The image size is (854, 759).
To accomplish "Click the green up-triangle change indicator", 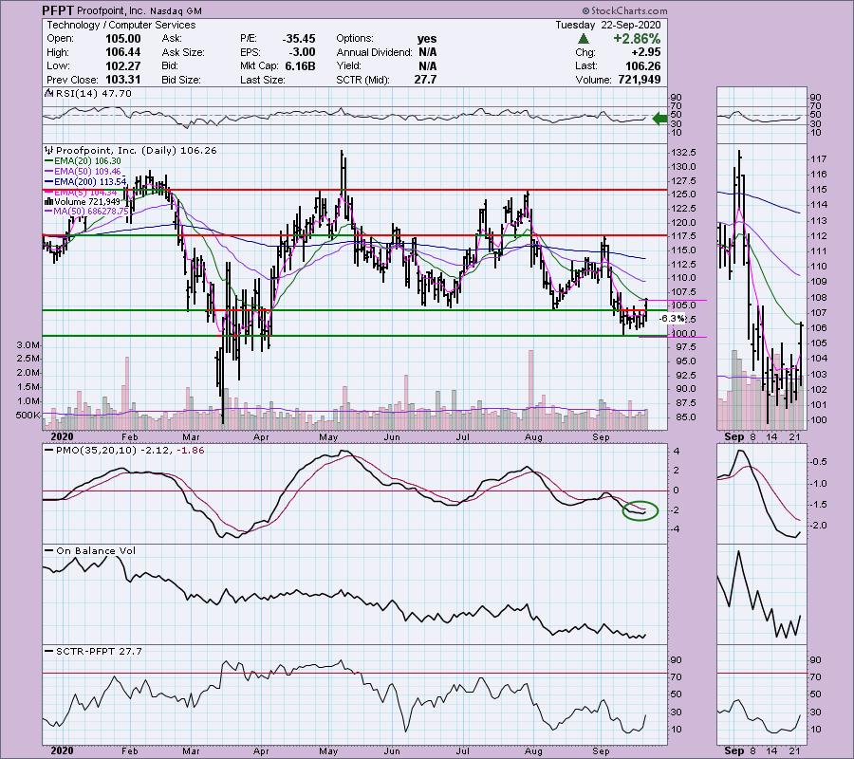I will pyautogui.click(x=584, y=39).
